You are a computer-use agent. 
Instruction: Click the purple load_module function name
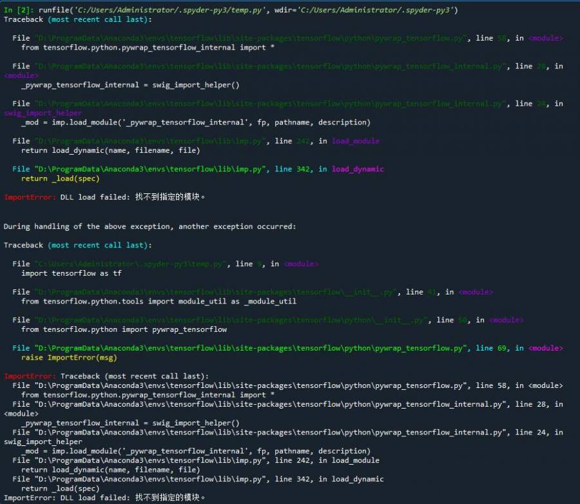(355, 141)
